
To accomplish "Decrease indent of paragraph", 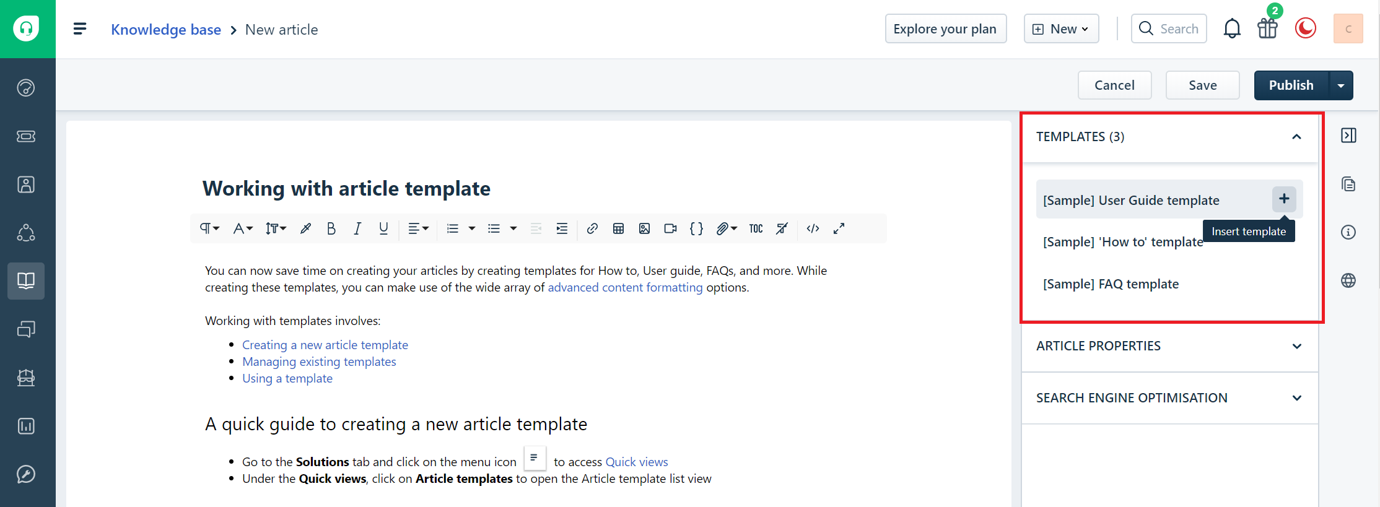I will tap(536, 228).
